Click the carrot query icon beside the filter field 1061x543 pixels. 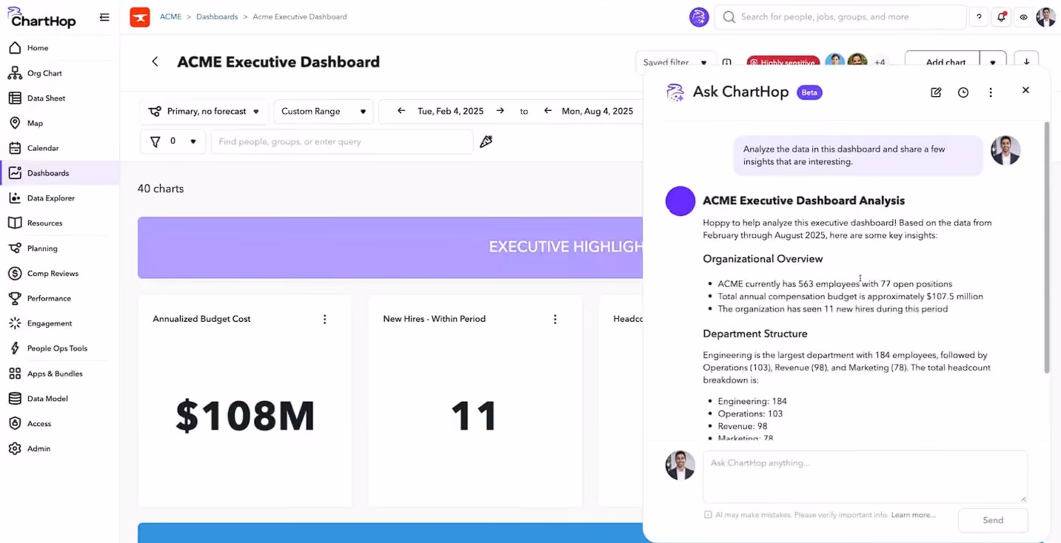[486, 141]
